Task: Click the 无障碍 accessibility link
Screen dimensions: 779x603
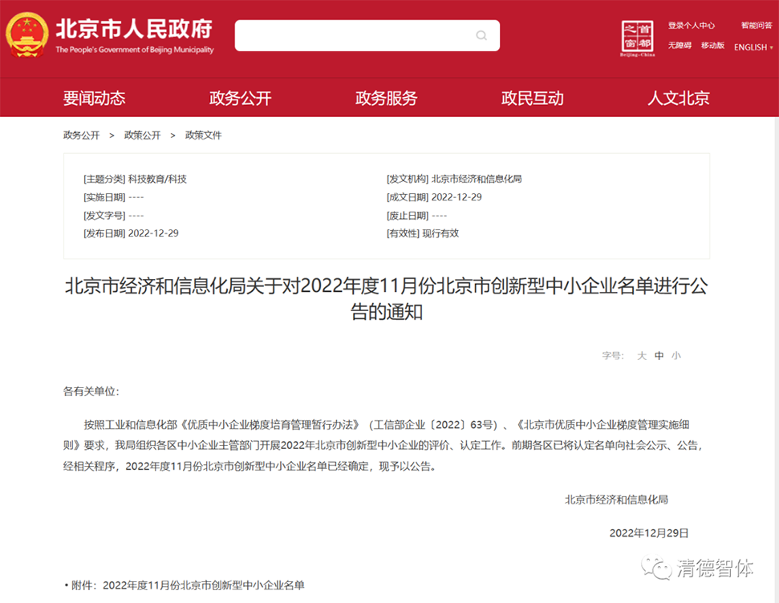Action: click(x=680, y=45)
